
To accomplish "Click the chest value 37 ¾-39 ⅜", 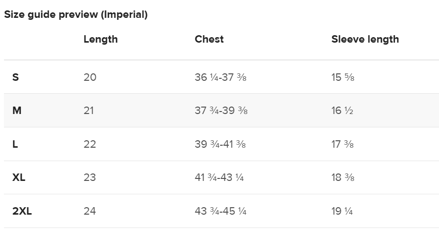I will [x=221, y=111].
